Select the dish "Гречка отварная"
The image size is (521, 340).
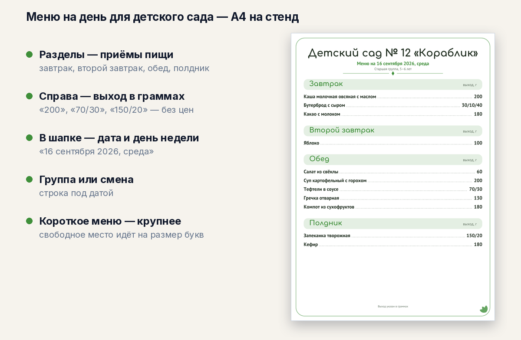[x=321, y=198]
